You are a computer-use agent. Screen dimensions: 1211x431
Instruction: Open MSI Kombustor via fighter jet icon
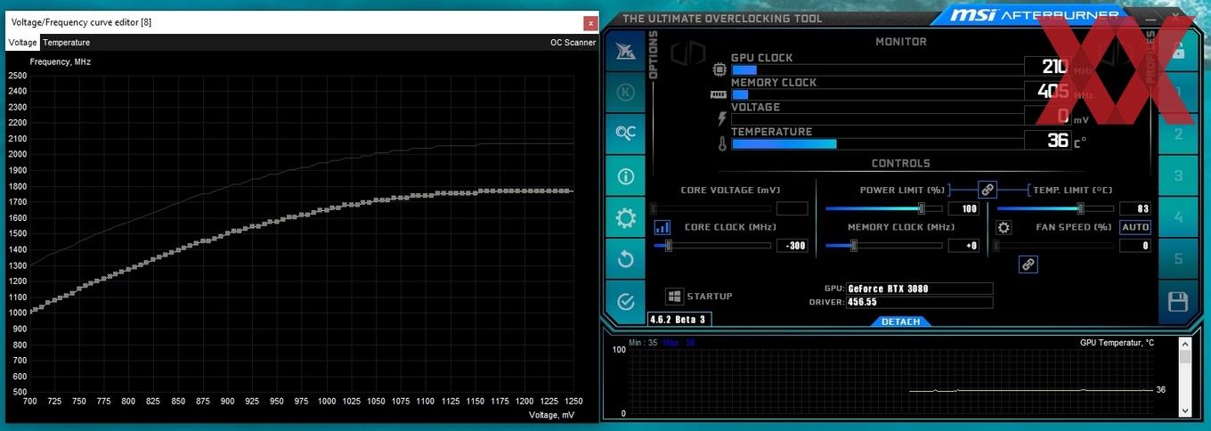click(625, 51)
